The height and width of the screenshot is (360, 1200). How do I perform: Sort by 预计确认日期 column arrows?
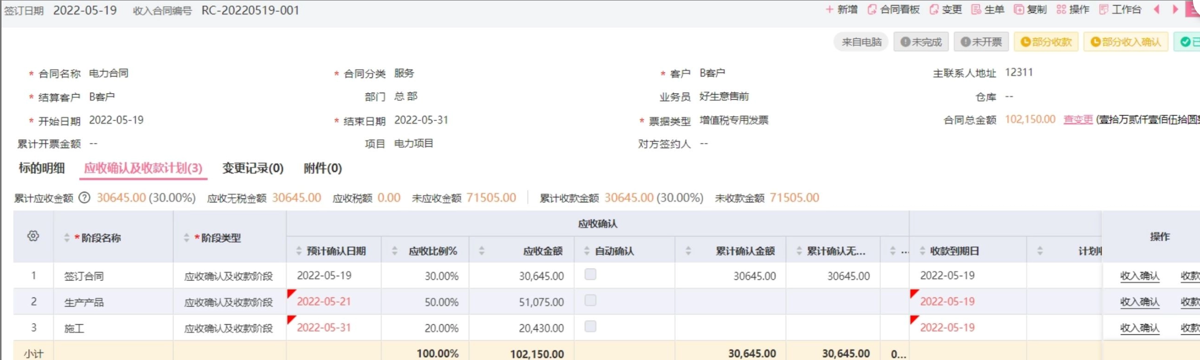tap(299, 251)
